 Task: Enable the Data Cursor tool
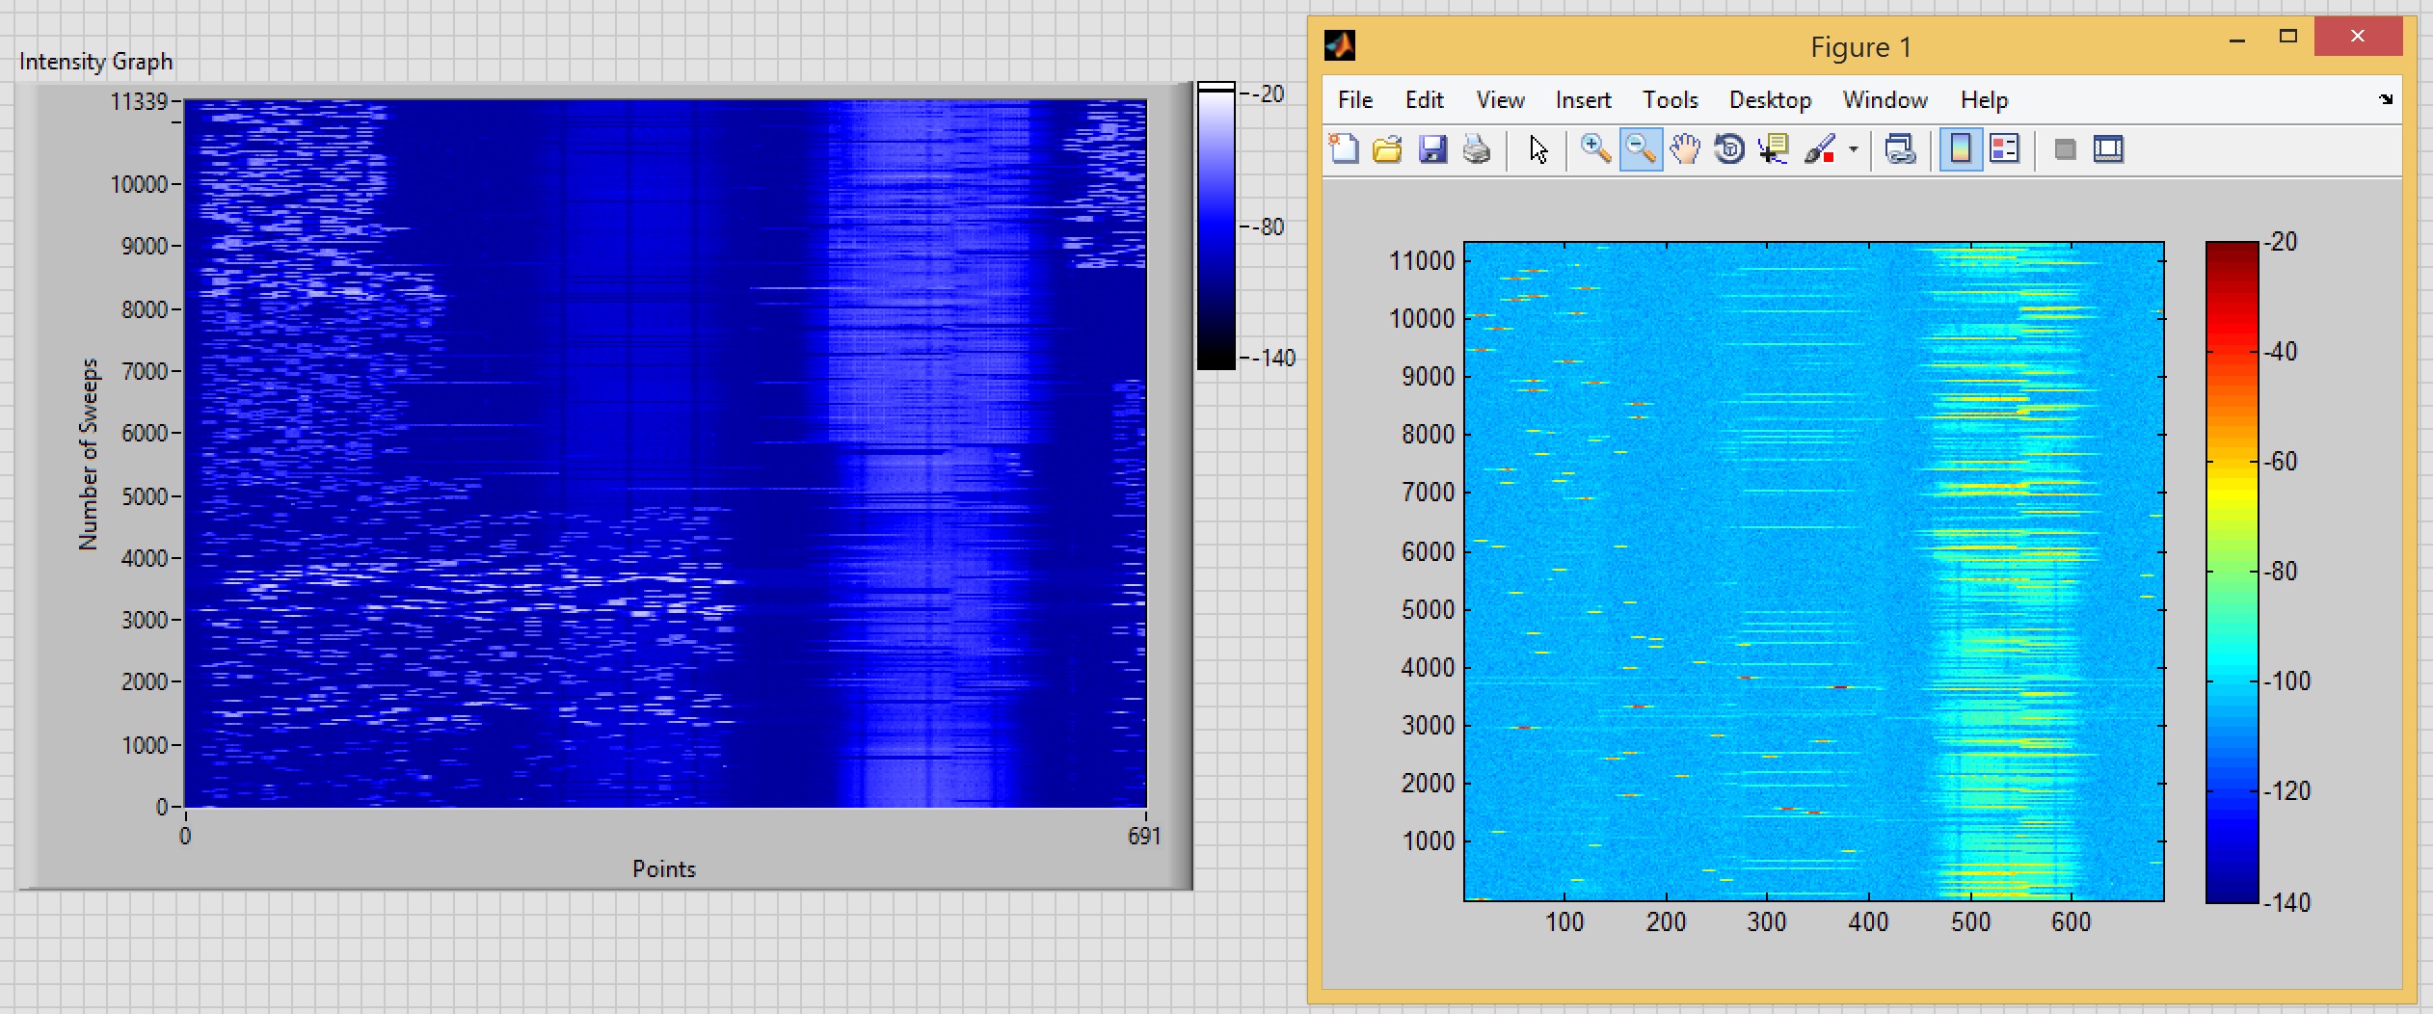coord(1774,149)
